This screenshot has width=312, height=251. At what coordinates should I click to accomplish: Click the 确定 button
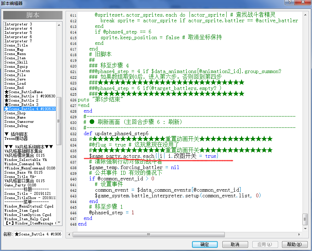(x=205, y=244)
